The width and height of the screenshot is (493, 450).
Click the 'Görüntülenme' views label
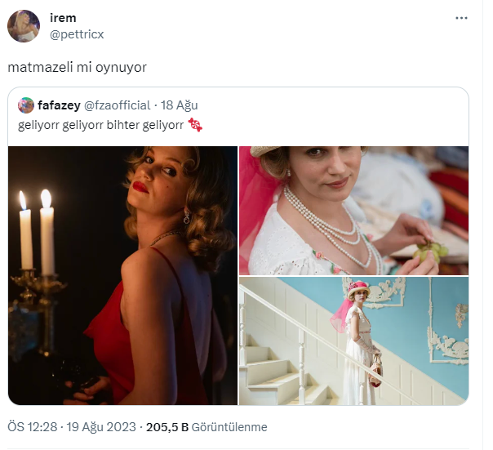230,427
